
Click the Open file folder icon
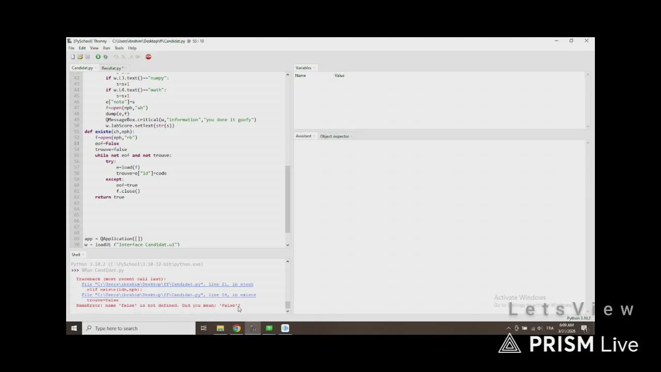[80, 57]
